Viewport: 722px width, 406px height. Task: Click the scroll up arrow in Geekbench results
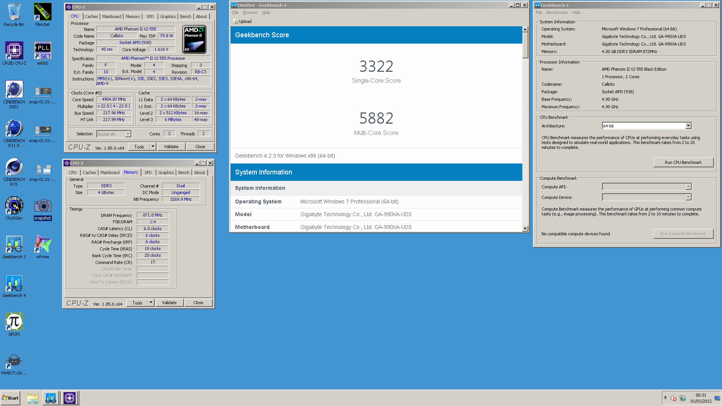(x=525, y=29)
